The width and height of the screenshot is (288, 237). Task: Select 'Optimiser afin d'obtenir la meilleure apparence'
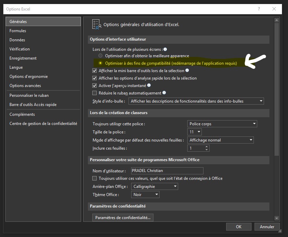tap(100, 56)
